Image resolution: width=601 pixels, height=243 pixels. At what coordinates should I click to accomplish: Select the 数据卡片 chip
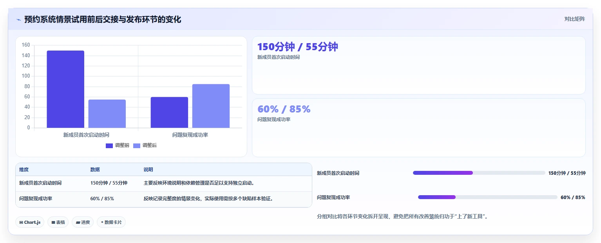[111, 222]
